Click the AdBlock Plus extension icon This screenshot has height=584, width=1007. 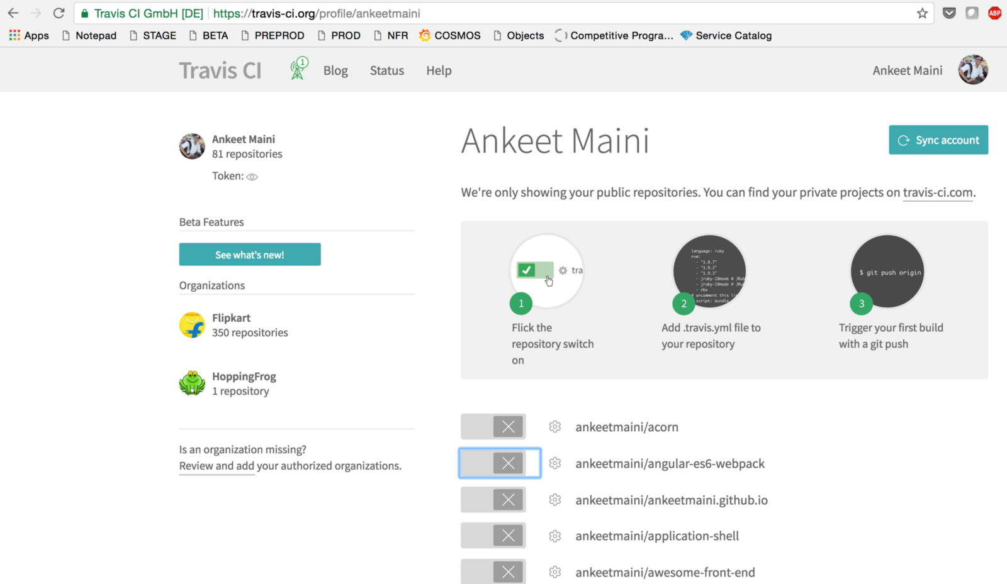pyautogui.click(x=994, y=13)
